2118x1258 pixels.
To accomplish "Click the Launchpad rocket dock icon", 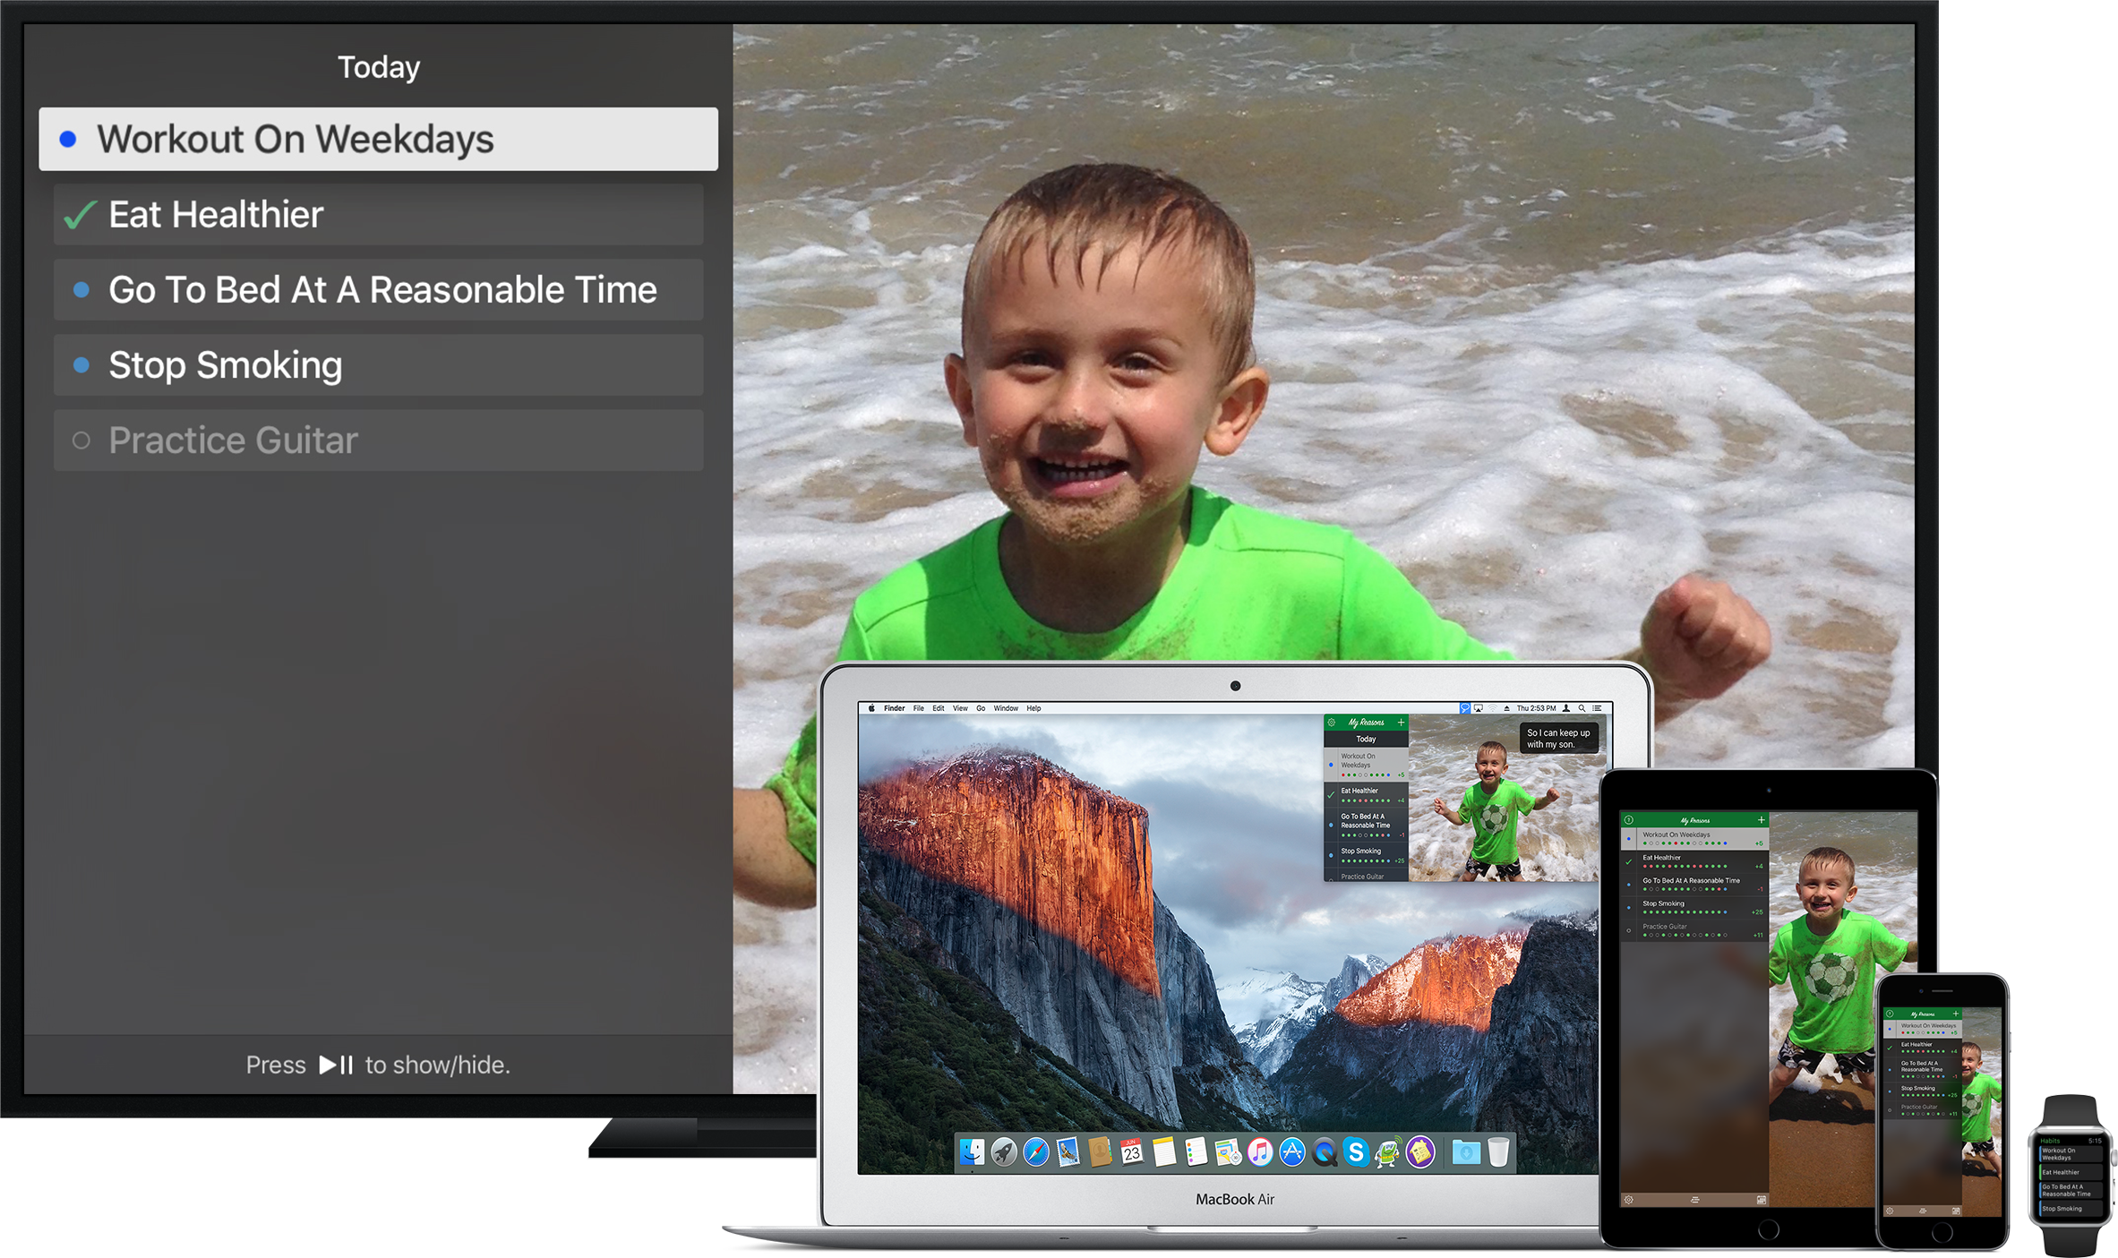I will point(1004,1152).
